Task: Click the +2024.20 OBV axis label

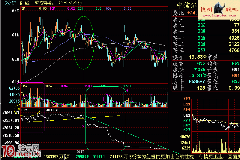Action: (11, 128)
